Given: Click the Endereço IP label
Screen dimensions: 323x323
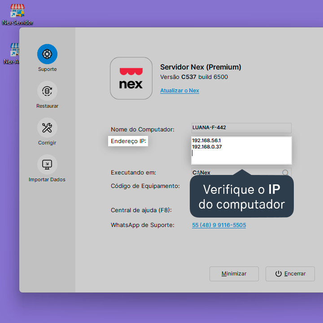Looking at the screenshot, I should [128, 141].
